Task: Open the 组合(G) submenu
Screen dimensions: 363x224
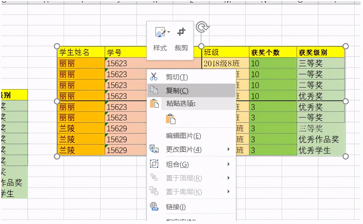Action: 191,164
